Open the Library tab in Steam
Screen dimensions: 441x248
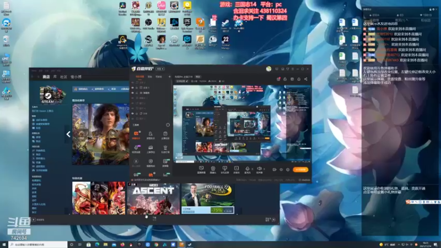tap(55, 77)
